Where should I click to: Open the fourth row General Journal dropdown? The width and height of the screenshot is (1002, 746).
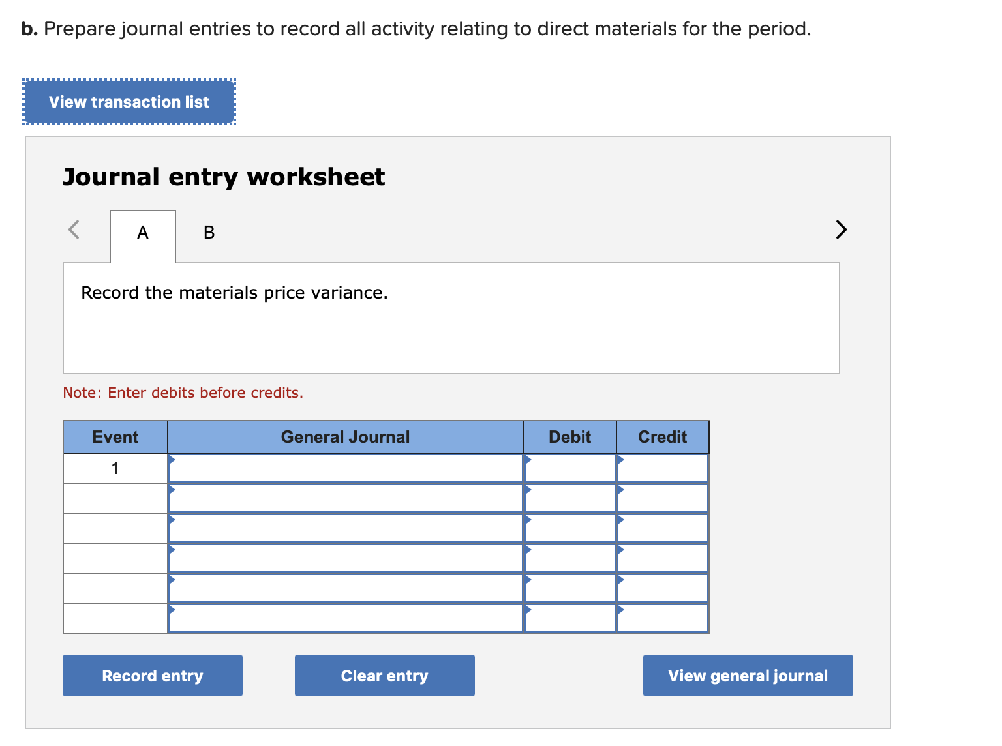tap(172, 550)
